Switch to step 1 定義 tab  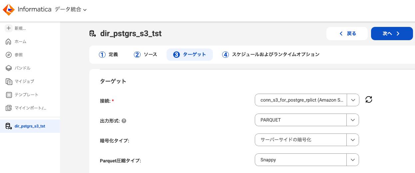coord(109,54)
